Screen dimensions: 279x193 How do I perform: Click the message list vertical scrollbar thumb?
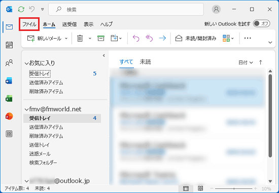click(x=270, y=116)
